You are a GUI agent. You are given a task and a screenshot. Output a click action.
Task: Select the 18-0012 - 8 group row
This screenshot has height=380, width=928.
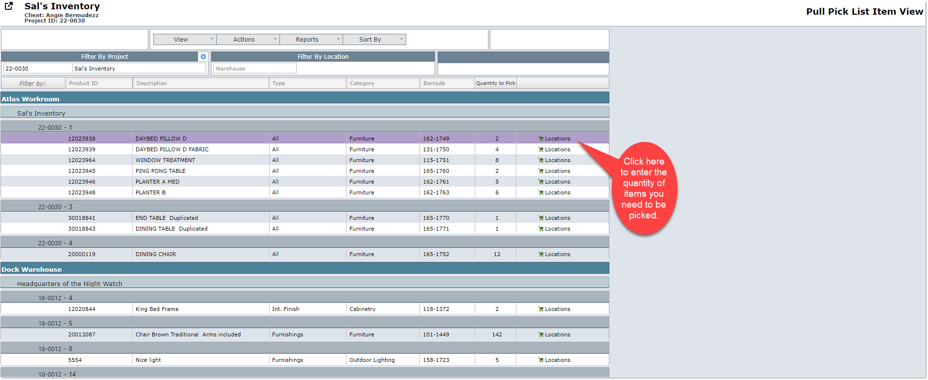click(305, 349)
